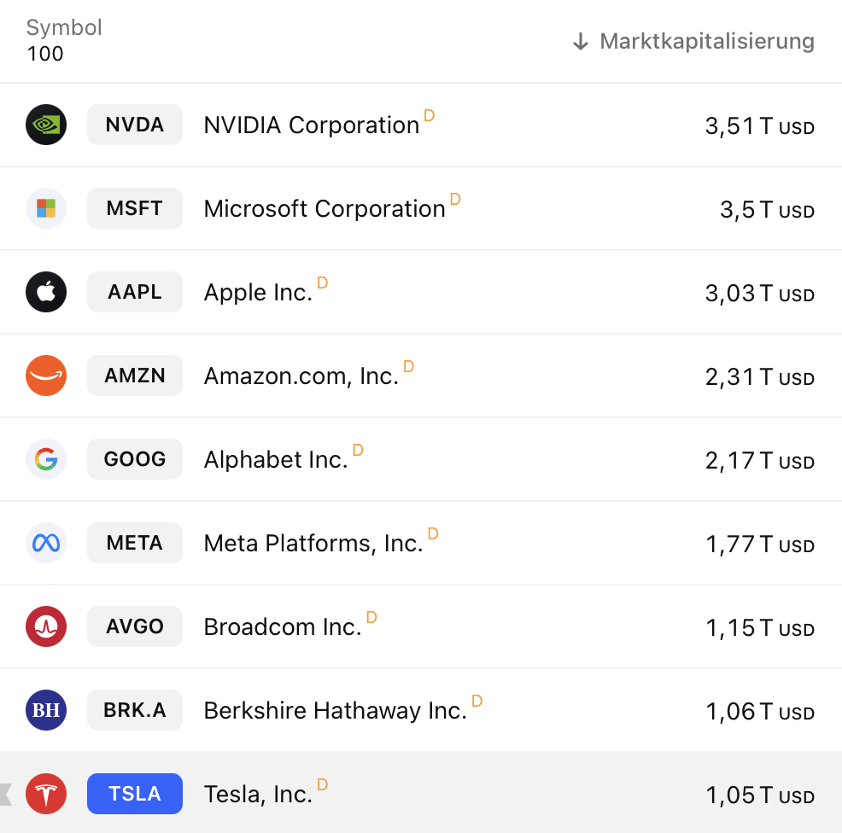This screenshot has width=842, height=833.
Task: Sort by the Marktkapitalisierung column header
Action: [x=707, y=41]
